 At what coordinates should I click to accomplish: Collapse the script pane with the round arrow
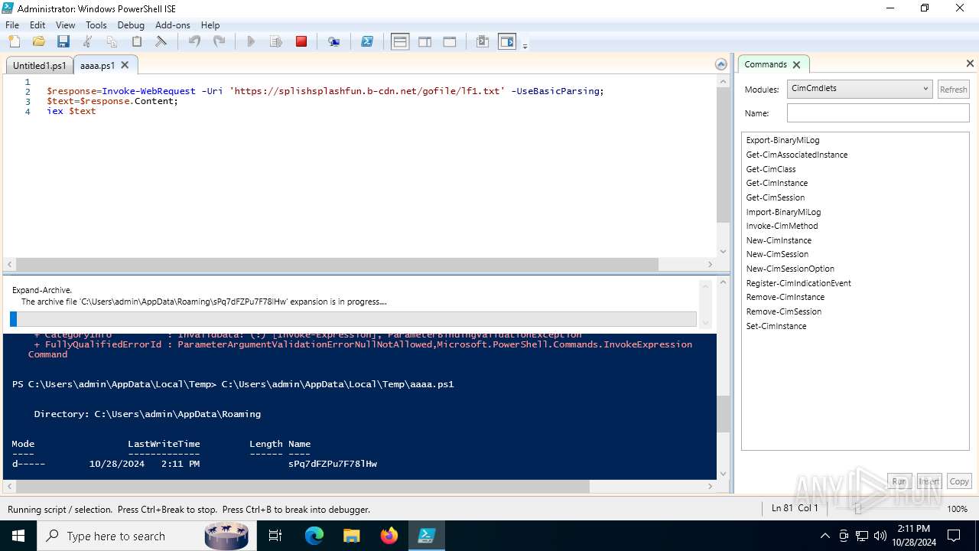[x=720, y=65]
